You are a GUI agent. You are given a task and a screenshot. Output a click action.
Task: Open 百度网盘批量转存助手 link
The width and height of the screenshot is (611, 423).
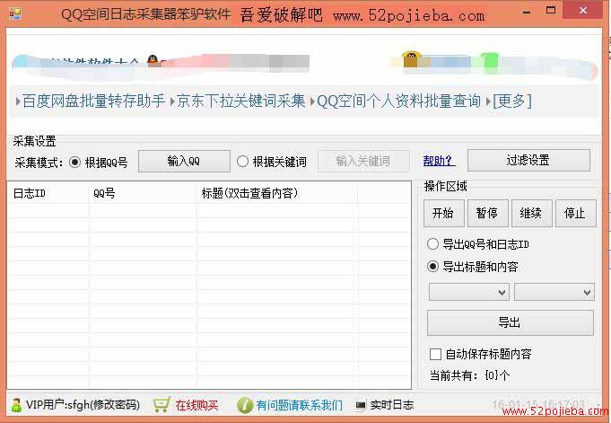93,101
